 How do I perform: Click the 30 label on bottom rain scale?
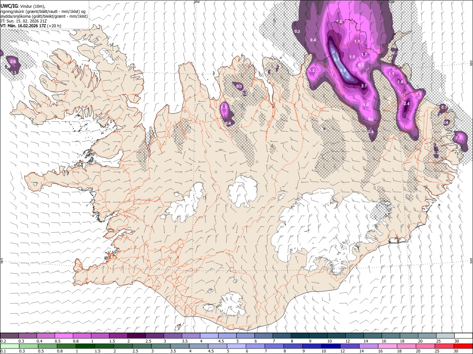pyautogui.click(x=456, y=351)
